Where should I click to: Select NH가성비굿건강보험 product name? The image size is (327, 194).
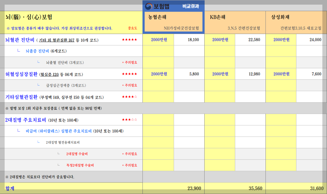[181, 28]
